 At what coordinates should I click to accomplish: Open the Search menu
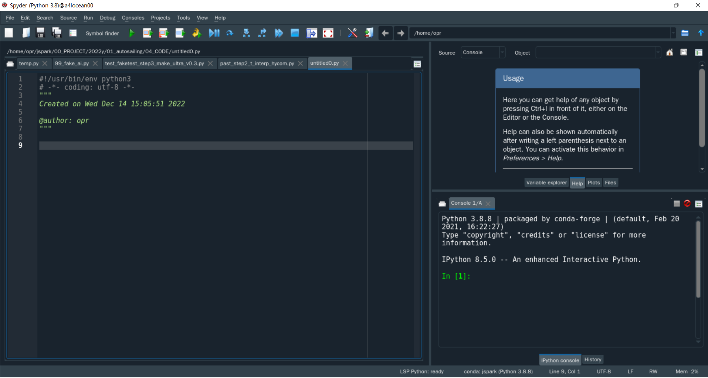point(45,18)
